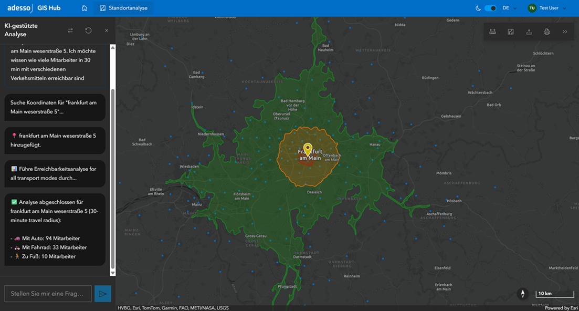The image size is (579, 311).
Task: Go to the home page icon
Action: (x=85, y=8)
